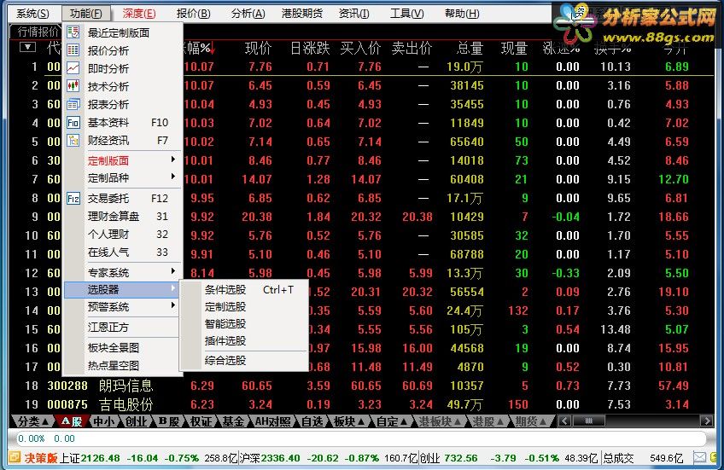Image resolution: width=724 pixels, height=470 pixels.
Task: Click the 日涨跌 column header
Action: (310, 48)
